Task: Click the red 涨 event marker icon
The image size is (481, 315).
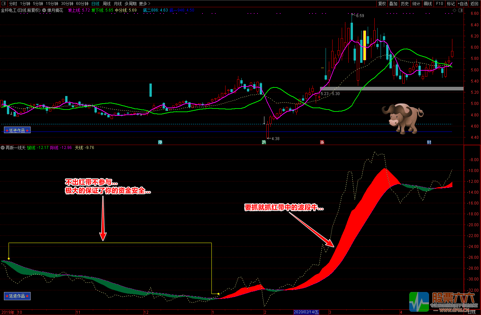Action: click(322, 142)
